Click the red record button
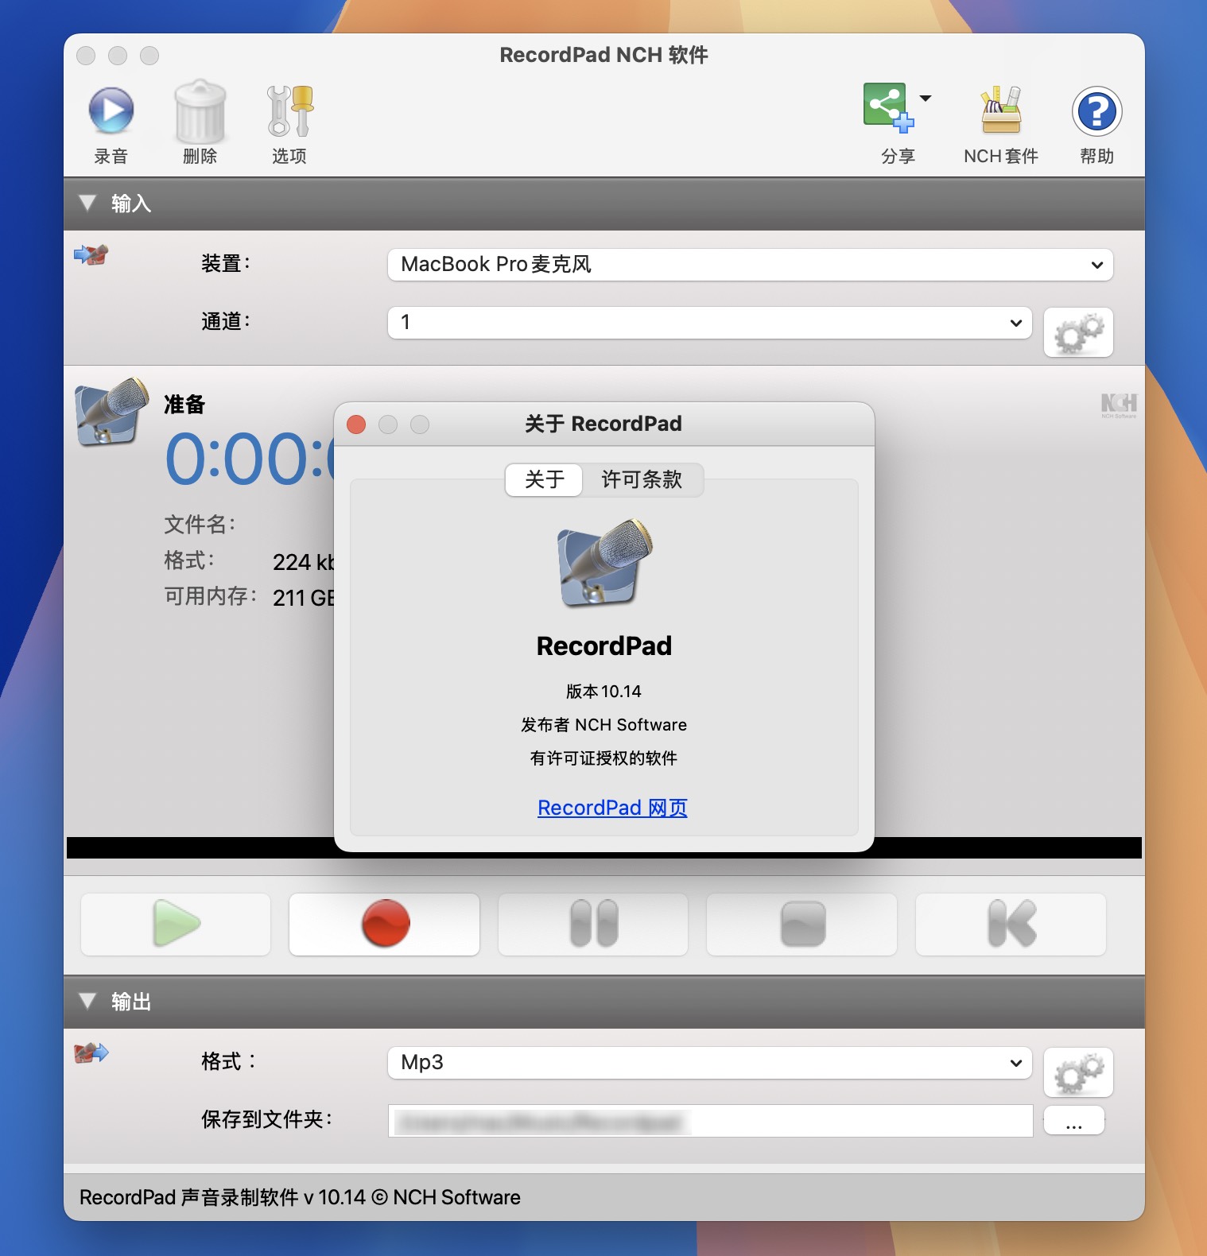The width and height of the screenshot is (1207, 1256). pos(385,924)
